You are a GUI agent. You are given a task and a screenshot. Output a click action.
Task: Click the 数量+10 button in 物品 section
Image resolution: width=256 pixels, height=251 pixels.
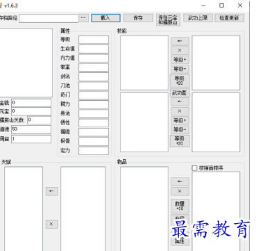[180, 206]
